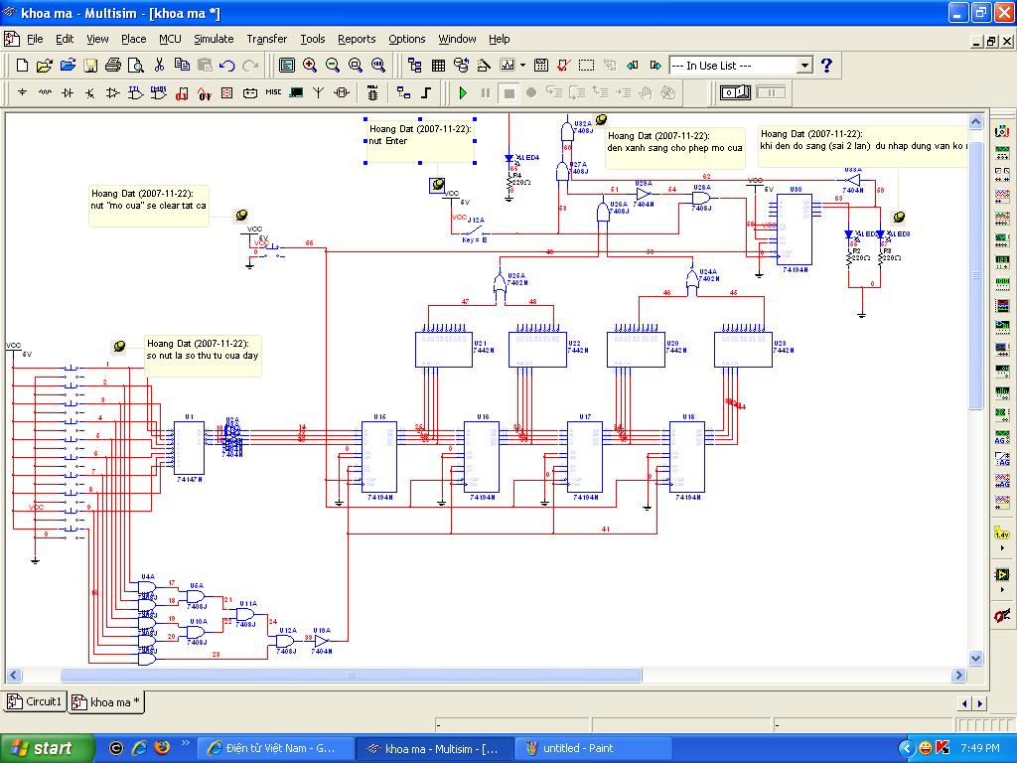Select the khoa ma * tab
The image size is (1017, 763).
(x=106, y=702)
